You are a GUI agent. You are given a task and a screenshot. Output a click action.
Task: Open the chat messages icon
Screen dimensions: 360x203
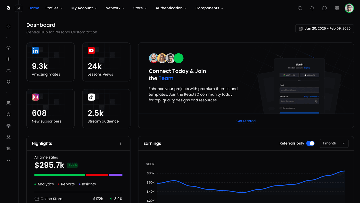tap(324, 8)
